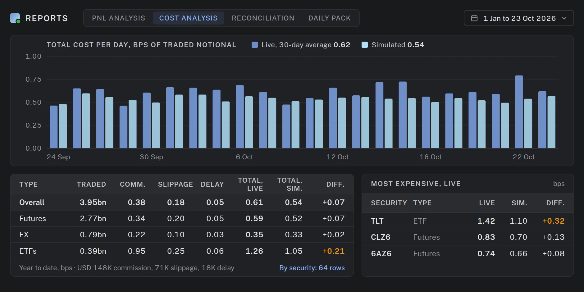Click the Overall traded value 3.95bn
Image resolution: width=584 pixels, height=292 pixels.
point(93,203)
